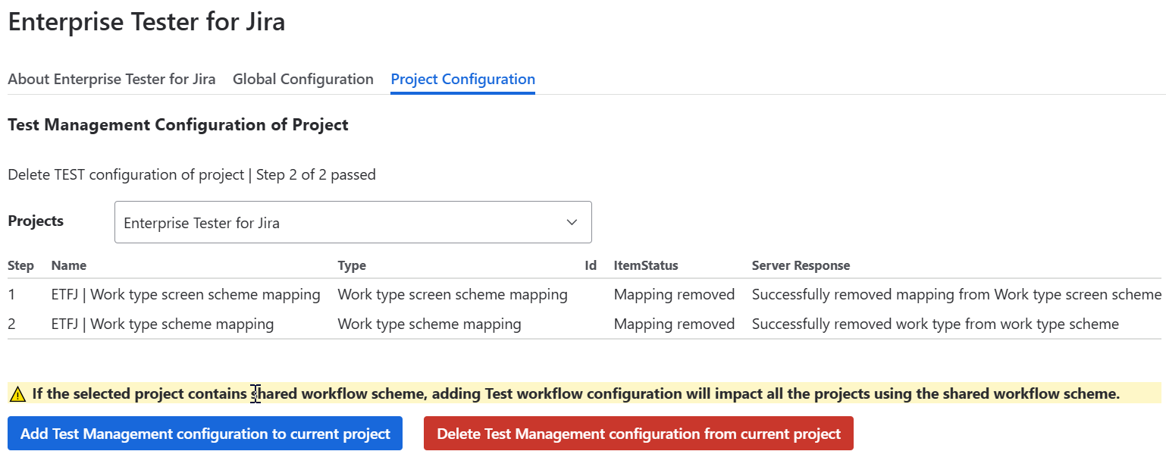Click Mapping removed status in step 1 row
This screenshot has width=1166, height=470.
coord(674,294)
